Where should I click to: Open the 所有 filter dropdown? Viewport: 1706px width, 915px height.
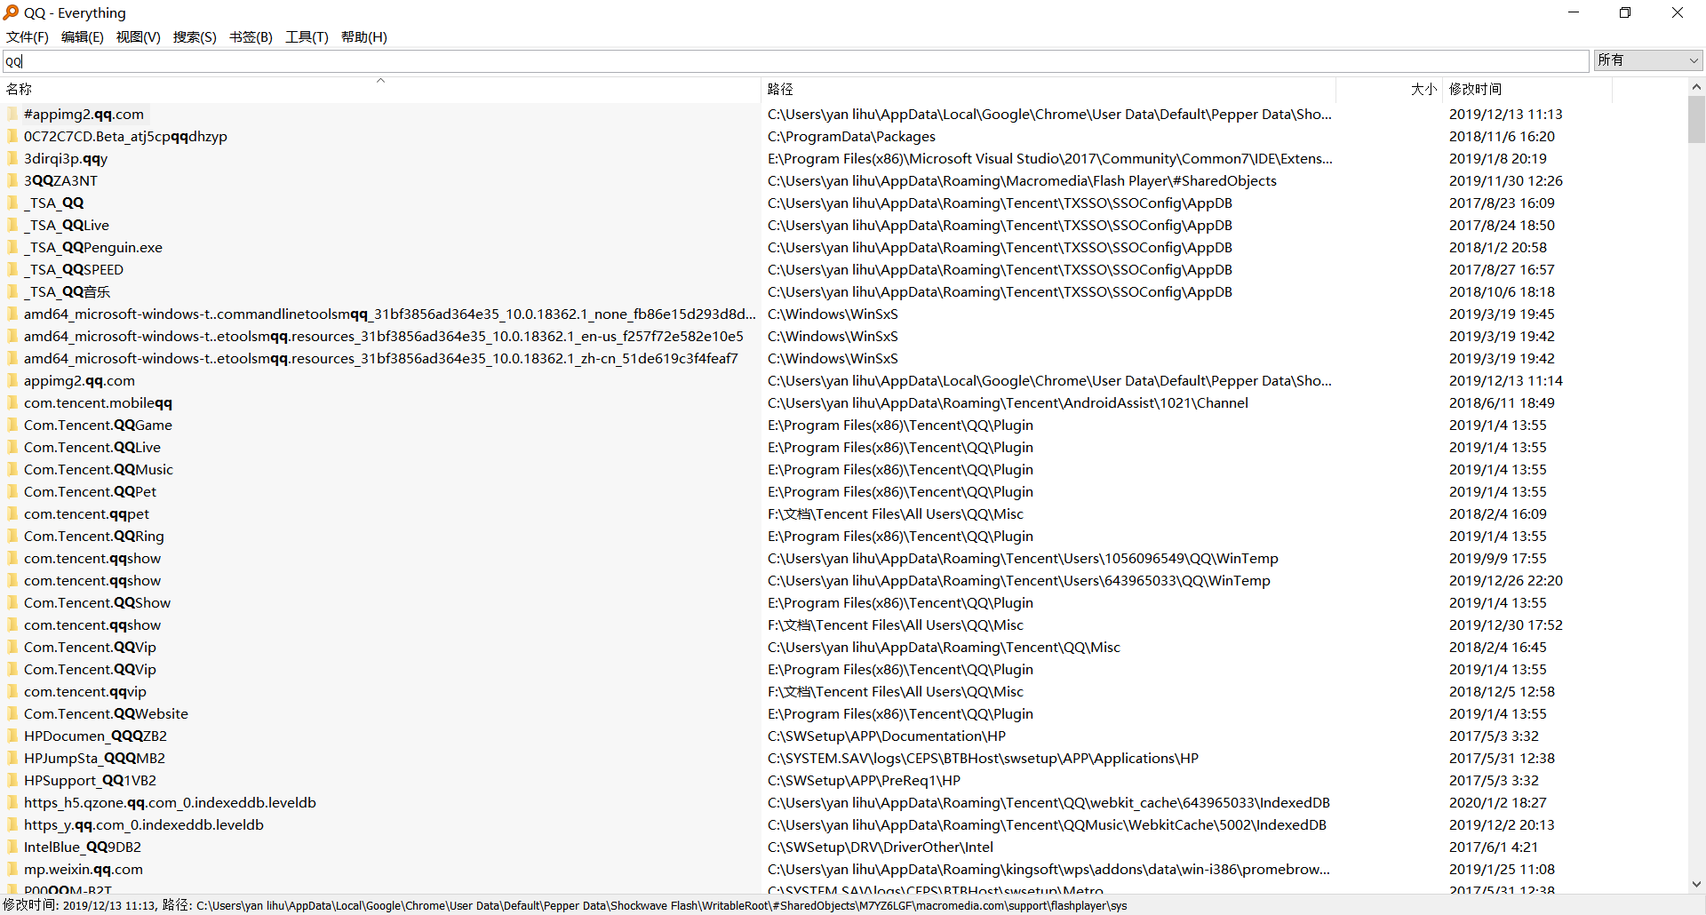tap(1648, 60)
